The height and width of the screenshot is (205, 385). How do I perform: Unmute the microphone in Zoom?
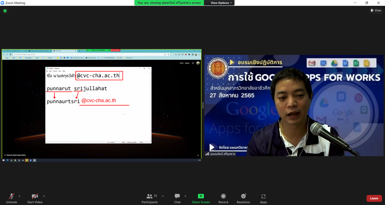click(11, 198)
